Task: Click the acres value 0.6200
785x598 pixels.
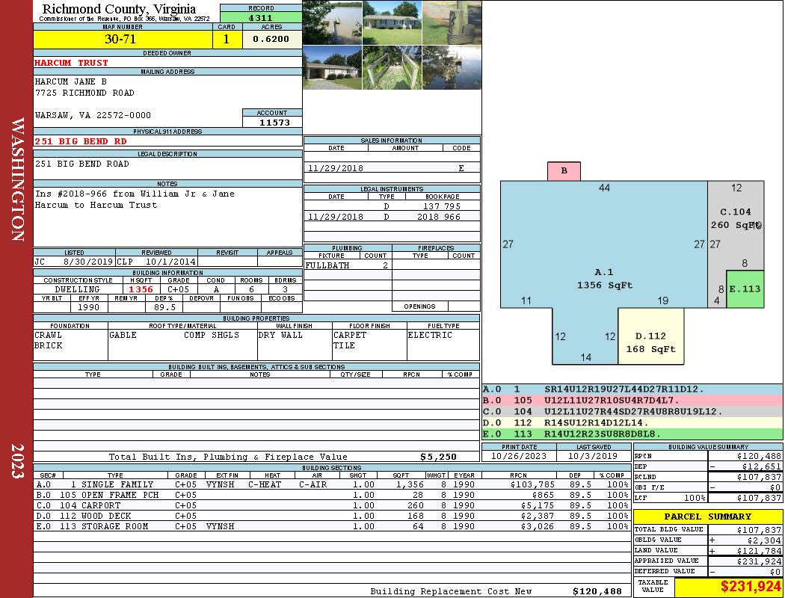Action: (272, 40)
